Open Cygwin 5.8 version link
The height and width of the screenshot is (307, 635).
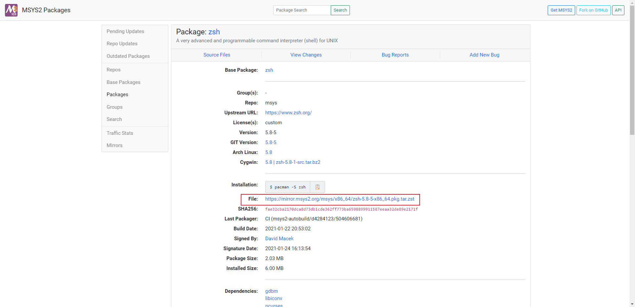pos(269,162)
